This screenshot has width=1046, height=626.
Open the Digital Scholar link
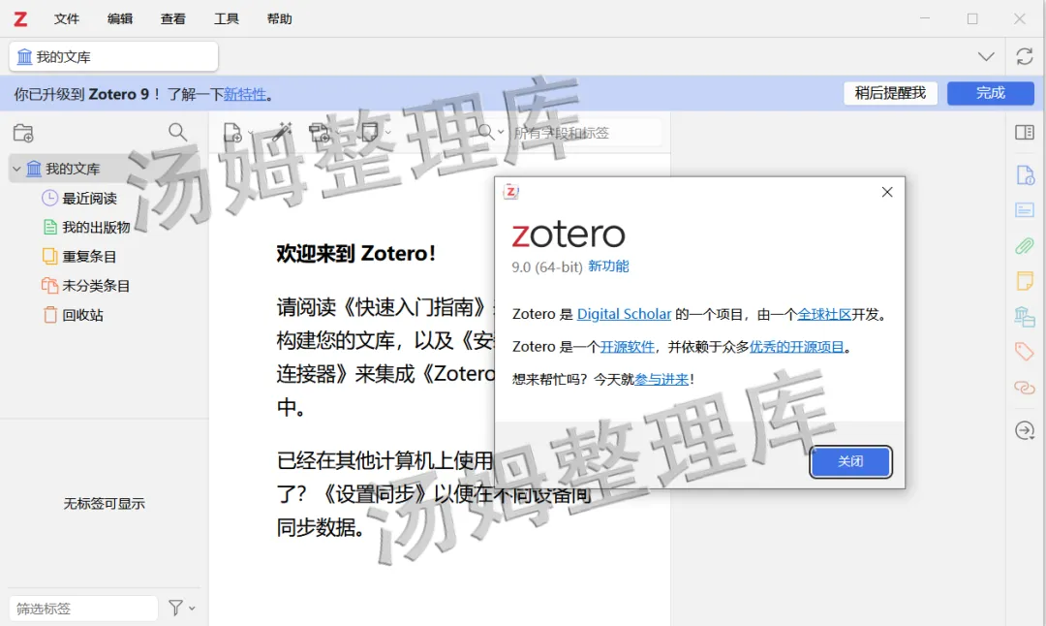point(624,314)
